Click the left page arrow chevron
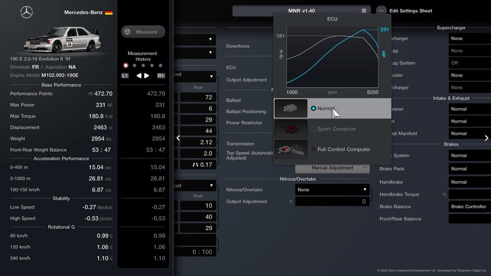Image resolution: width=491 pixels, height=276 pixels. click(x=178, y=138)
